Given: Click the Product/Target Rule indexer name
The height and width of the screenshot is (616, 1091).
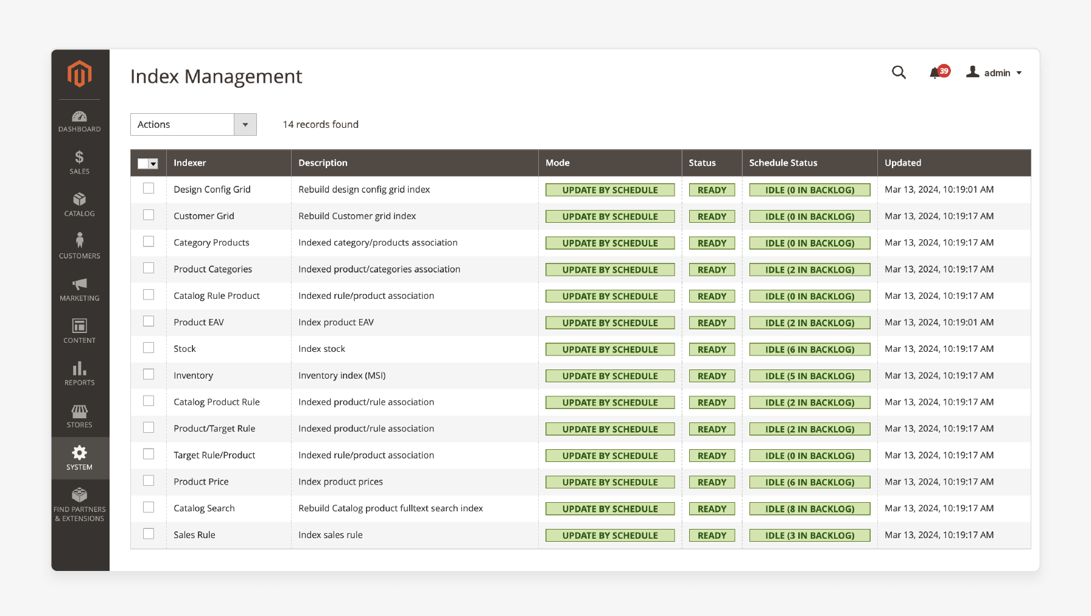Looking at the screenshot, I should [214, 429].
